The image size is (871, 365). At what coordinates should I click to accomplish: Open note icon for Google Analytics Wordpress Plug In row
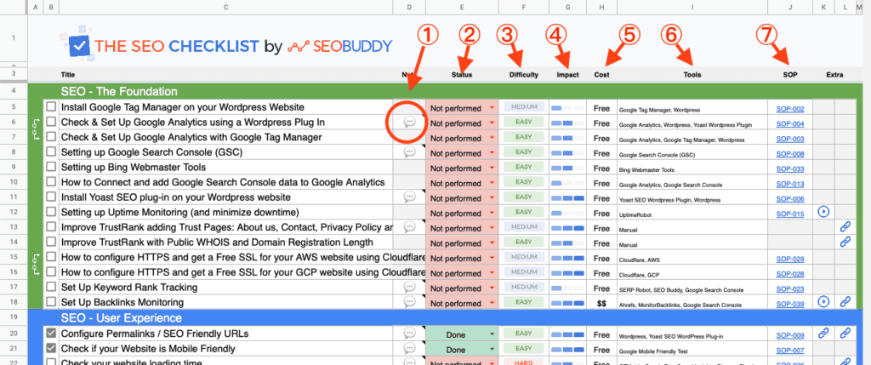pos(409,123)
